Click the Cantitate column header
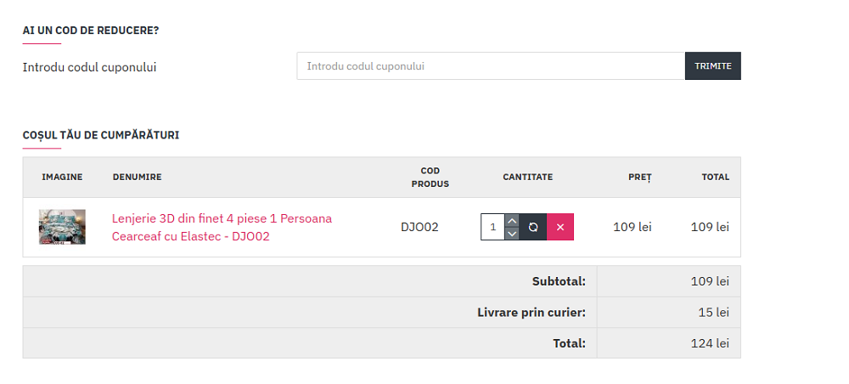 [527, 177]
